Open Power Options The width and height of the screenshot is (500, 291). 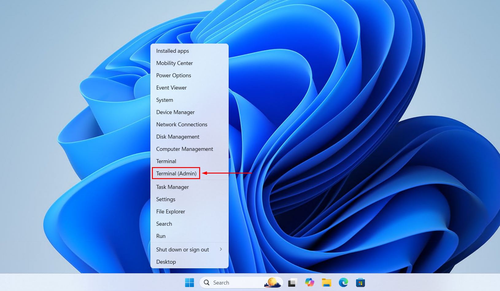coord(189,75)
